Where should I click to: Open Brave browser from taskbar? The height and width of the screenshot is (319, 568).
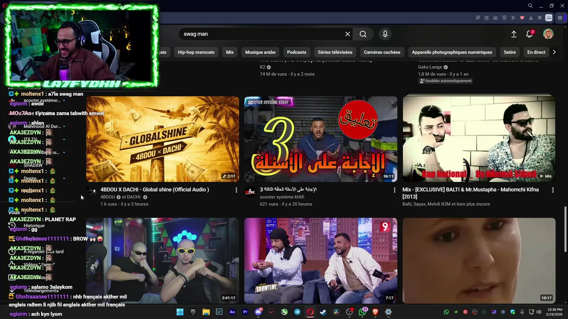(375, 312)
